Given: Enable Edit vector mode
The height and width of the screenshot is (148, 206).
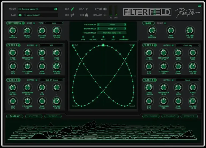Looking at the screenshot, I should coord(113,37).
